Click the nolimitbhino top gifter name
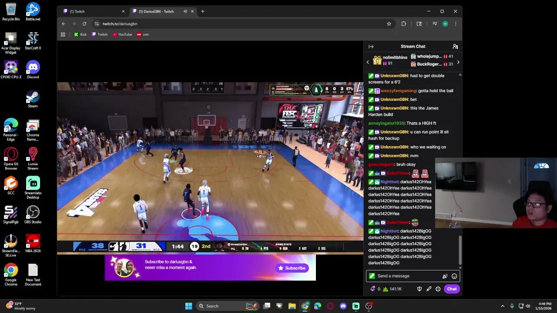 click(x=395, y=57)
